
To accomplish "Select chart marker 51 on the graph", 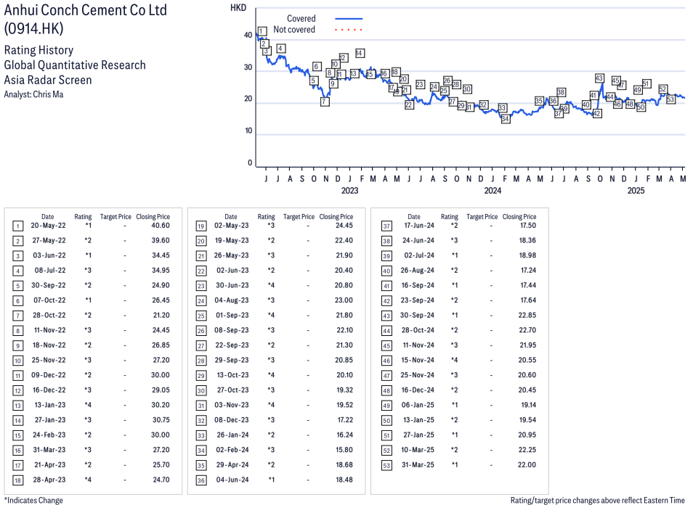I will pyautogui.click(x=647, y=84).
